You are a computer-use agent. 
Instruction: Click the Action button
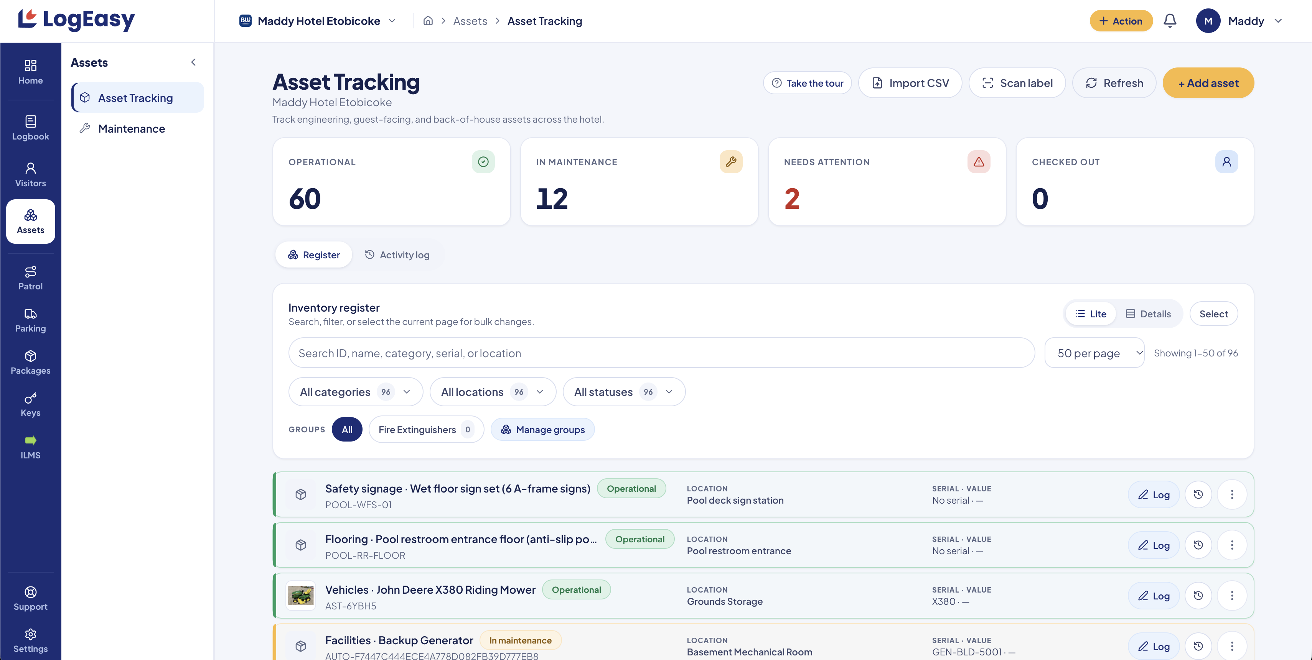point(1121,21)
